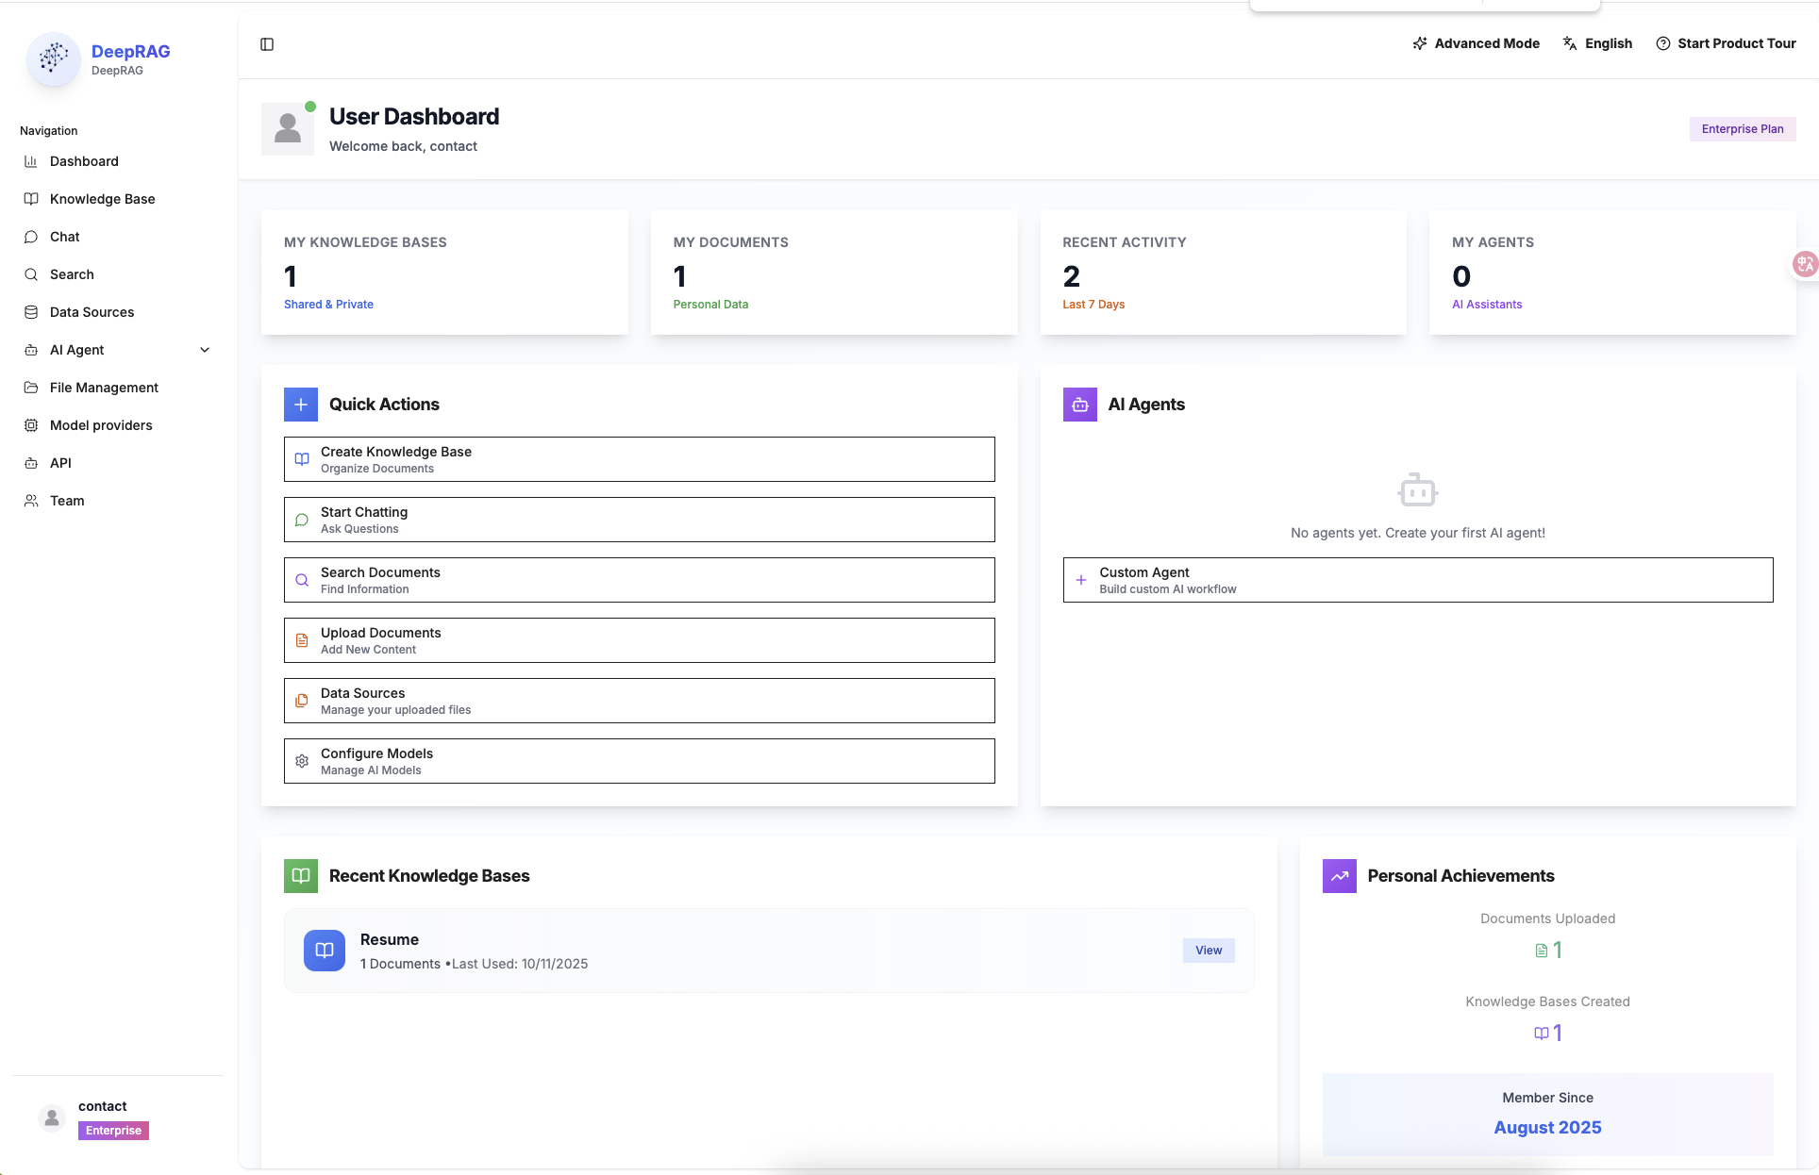Viewport: 1819px width, 1175px height.
Task: Click the Knowledge Base book icon in sidebar
Action: [x=31, y=199]
